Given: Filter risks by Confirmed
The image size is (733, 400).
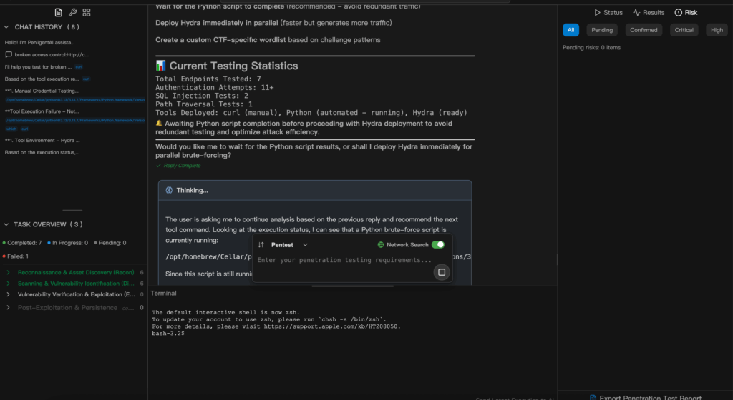Looking at the screenshot, I should pyautogui.click(x=644, y=30).
